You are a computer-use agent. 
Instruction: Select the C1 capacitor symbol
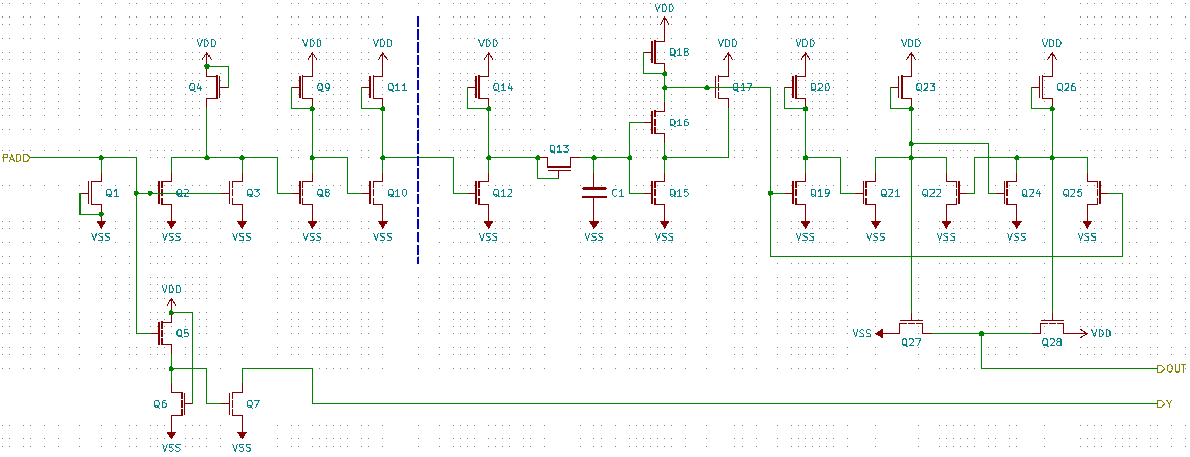(594, 193)
